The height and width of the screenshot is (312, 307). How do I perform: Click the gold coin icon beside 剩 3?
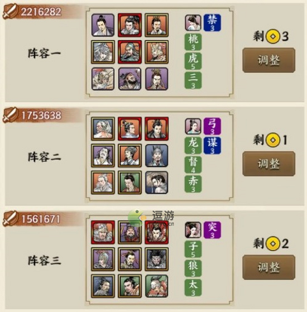(x=273, y=36)
